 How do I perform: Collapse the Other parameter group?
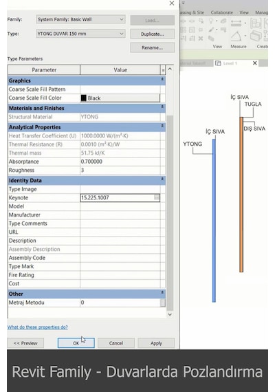click(x=162, y=292)
